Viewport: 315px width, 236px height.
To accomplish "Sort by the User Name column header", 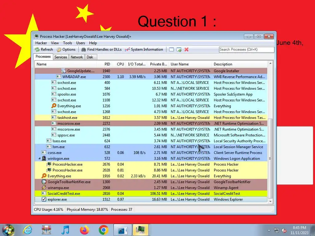I will click(190, 64).
